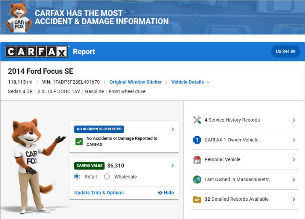The width and height of the screenshot is (305, 219).
Task: Click the green No Accidents checkbox
Action: click(x=79, y=141)
